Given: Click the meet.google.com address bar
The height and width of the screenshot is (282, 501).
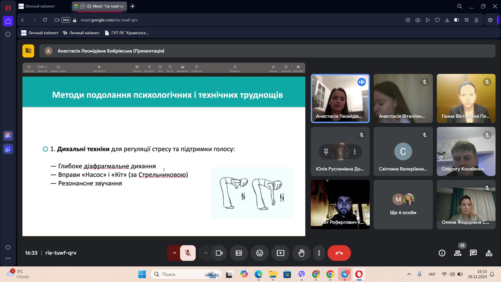Looking at the screenshot, I should click(x=109, y=20).
